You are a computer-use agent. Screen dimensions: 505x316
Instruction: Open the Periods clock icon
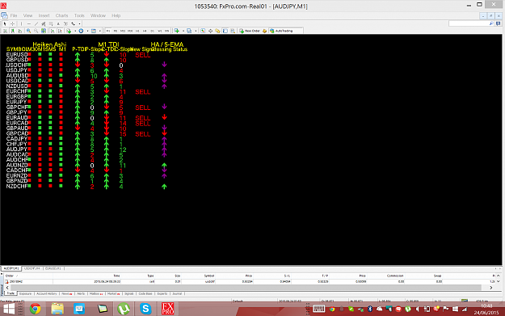81,31
